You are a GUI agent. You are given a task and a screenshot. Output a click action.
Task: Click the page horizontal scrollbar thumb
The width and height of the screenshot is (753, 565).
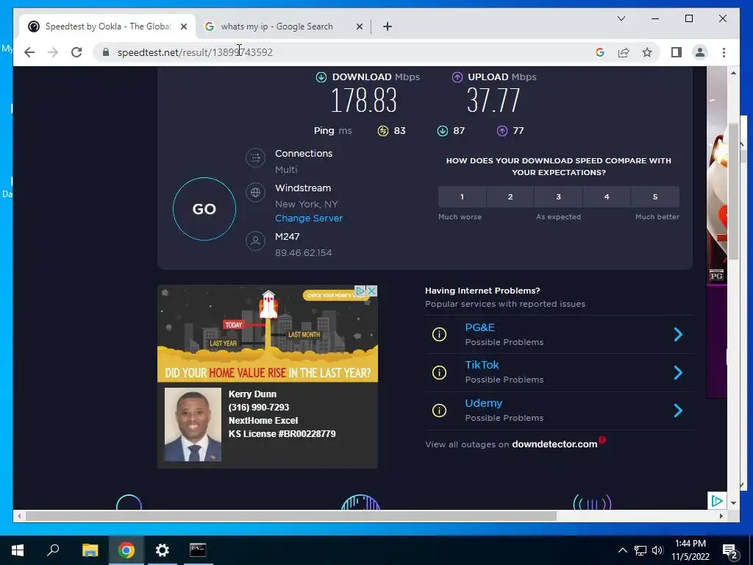coord(291,516)
